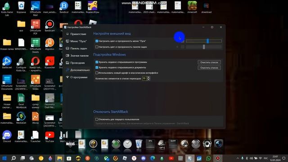The width and height of the screenshot is (288, 162).
Task: Toggle storing recently opened documents
Action: coord(97,67)
